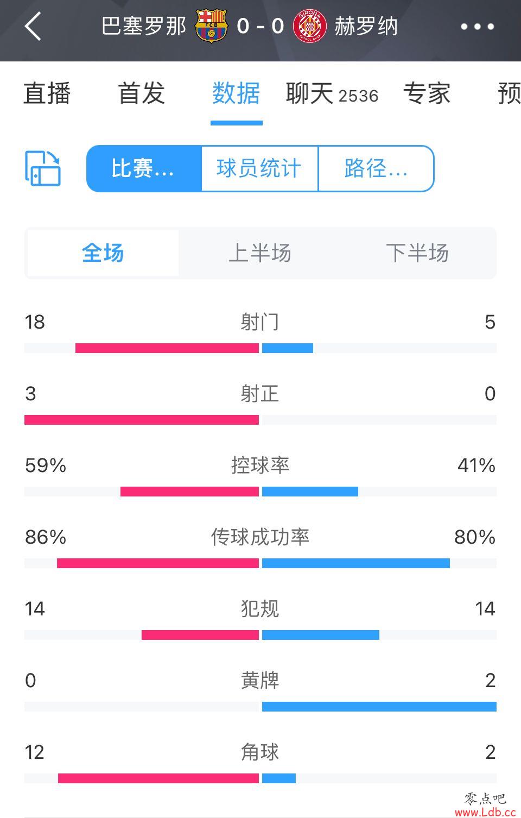Viewport: 521px width, 818px height.
Task: Open the three-dot more options menu
Action: 477,26
